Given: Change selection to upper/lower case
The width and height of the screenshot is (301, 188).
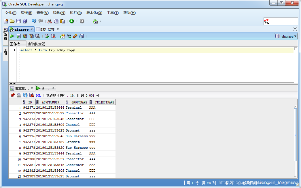Looking at the screenshot, I should [69, 36].
